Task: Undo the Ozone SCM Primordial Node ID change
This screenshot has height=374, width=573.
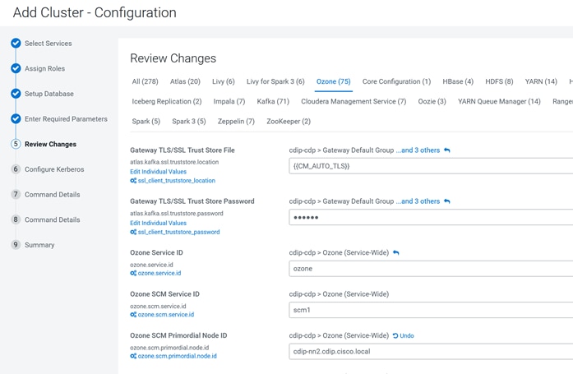Action: [x=404, y=335]
